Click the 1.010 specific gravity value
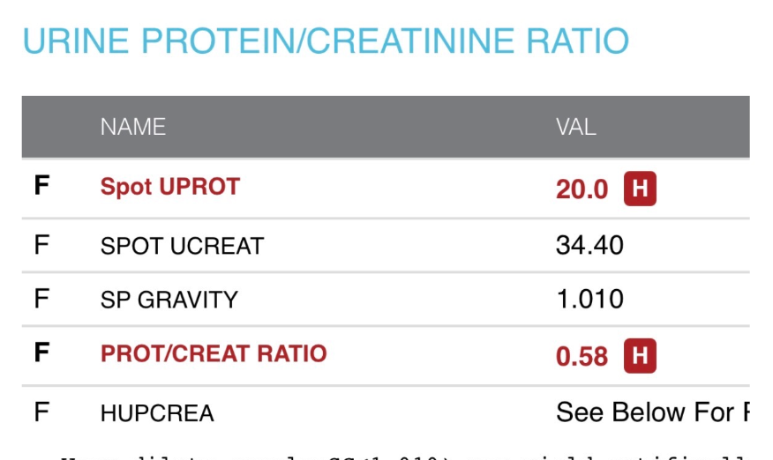The height and width of the screenshot is (460, 773). point(589,300)
